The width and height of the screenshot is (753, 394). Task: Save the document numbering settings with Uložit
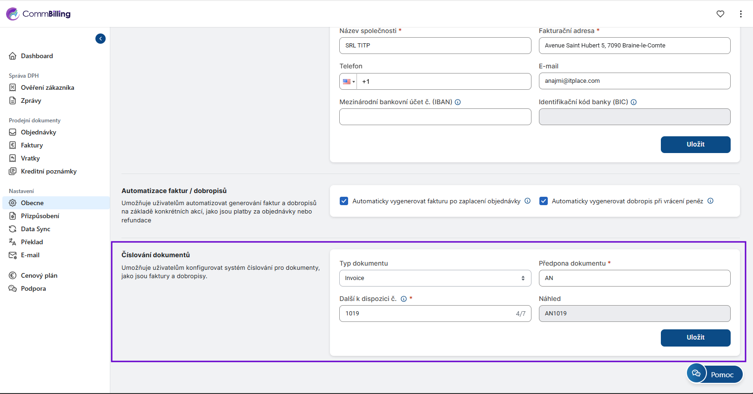click(x=695, y=338)
